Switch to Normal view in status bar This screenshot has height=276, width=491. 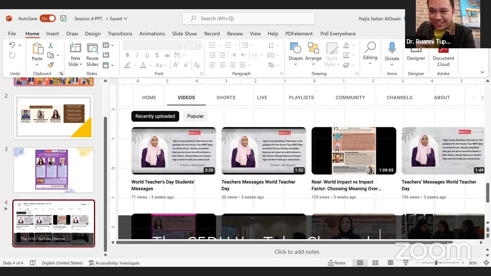tap(360, 263)
